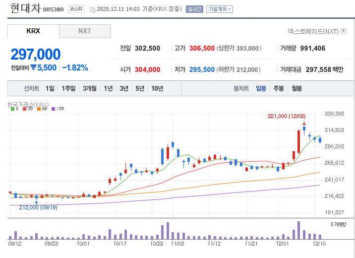Open the 기업개요 dropdown
The width and height of the screenshot is (355, 258).
pos(219,9)
